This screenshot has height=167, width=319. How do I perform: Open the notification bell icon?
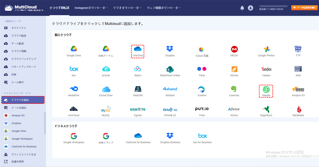tap(242, 8)
